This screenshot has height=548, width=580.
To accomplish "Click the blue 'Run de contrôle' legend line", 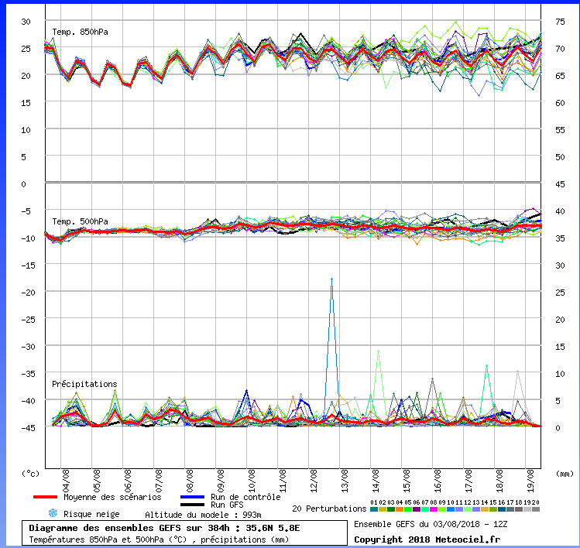I will click(192, 497).
